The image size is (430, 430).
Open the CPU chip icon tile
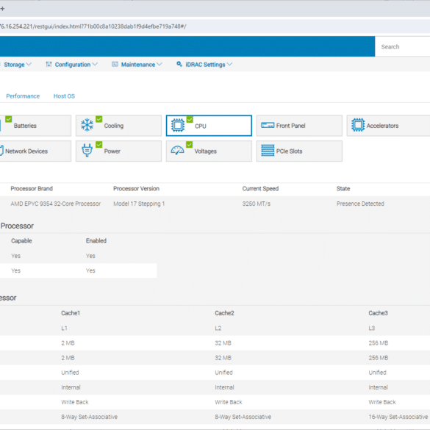178,125
